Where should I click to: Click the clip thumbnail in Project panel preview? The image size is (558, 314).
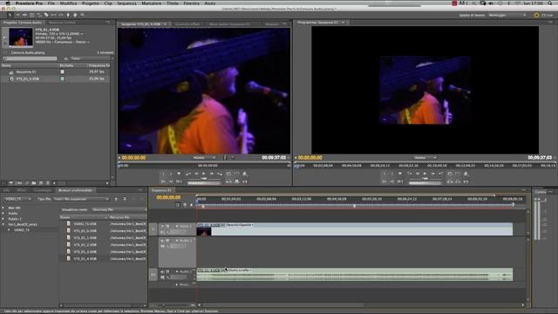(21, 38)
